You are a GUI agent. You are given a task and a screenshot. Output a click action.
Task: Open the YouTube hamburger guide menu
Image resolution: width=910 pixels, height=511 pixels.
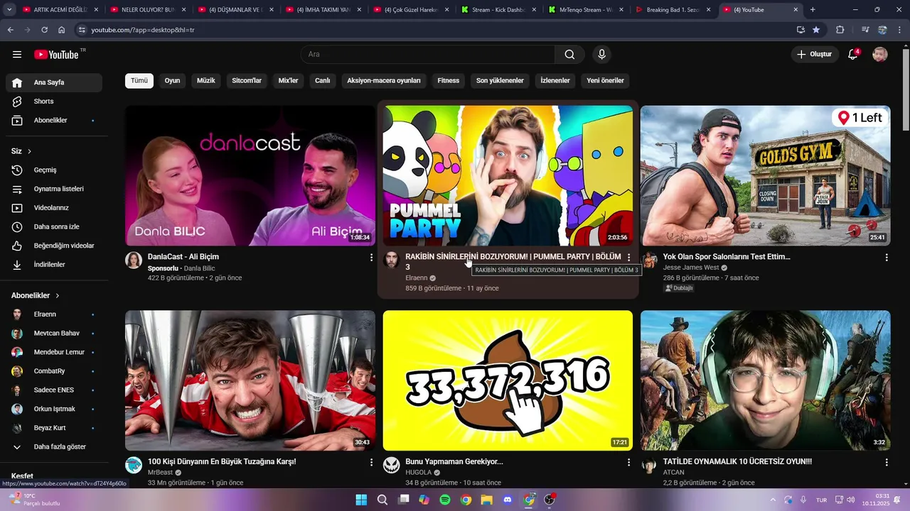pyautogui.click(x=17, y=55)
